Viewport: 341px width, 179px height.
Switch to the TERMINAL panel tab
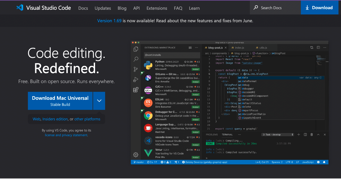click(x=227, y=135)
